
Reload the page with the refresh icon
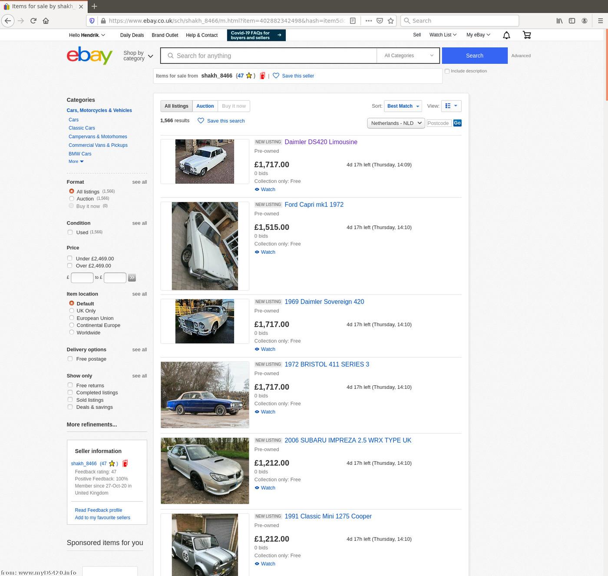33,20
